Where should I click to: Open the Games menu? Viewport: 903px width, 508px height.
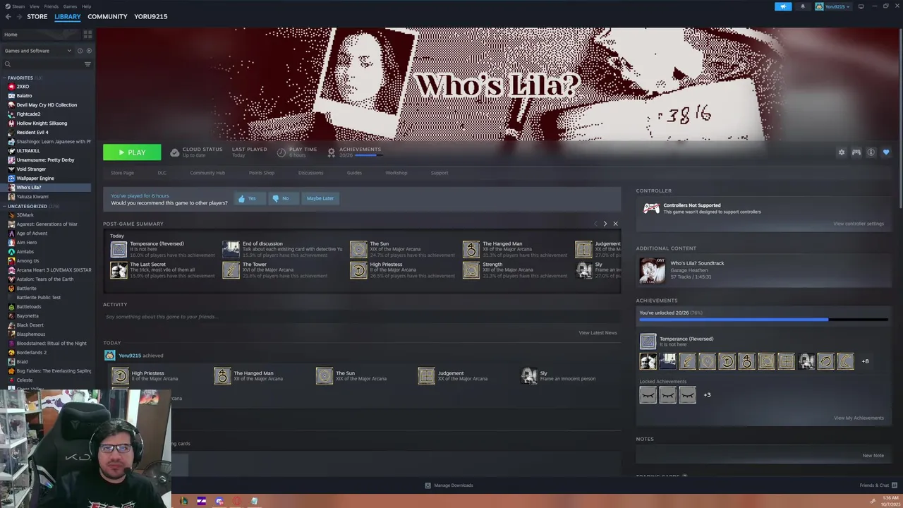70,6
